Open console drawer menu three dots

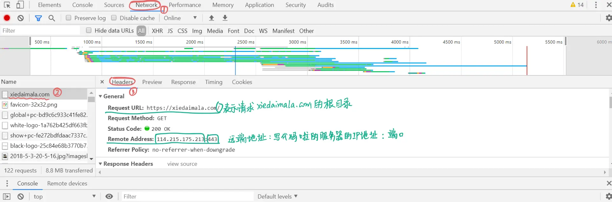(7, 184)
